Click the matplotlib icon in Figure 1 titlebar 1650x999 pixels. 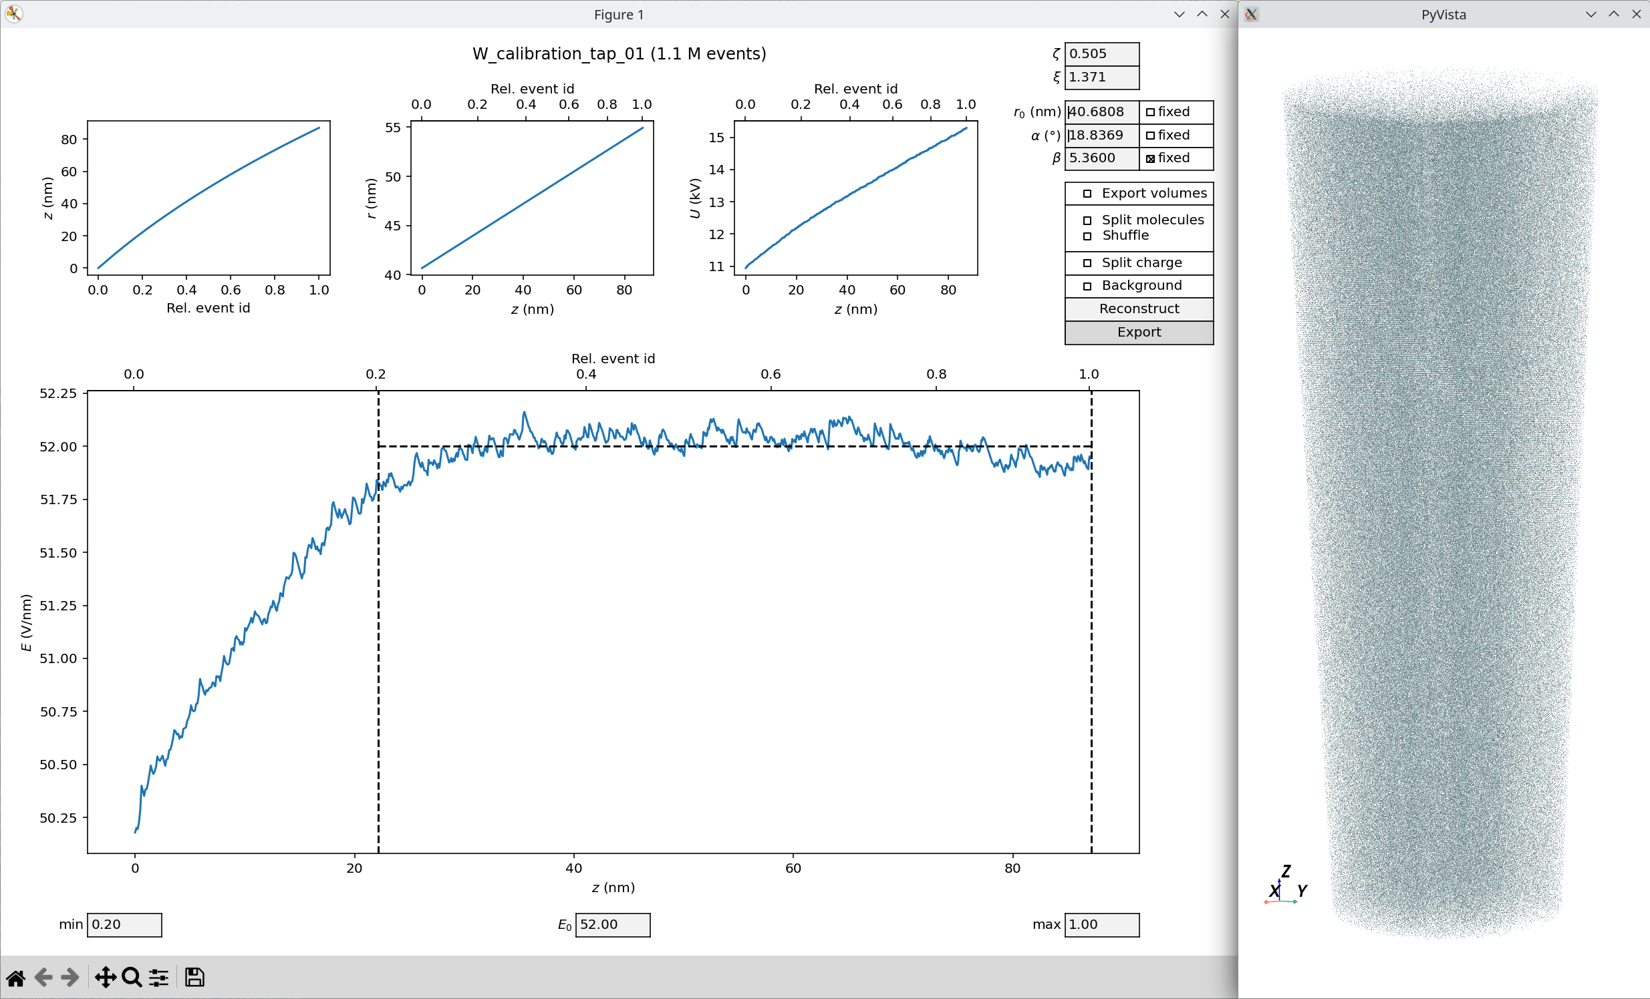pyautogui.click(x=14, y=14)
